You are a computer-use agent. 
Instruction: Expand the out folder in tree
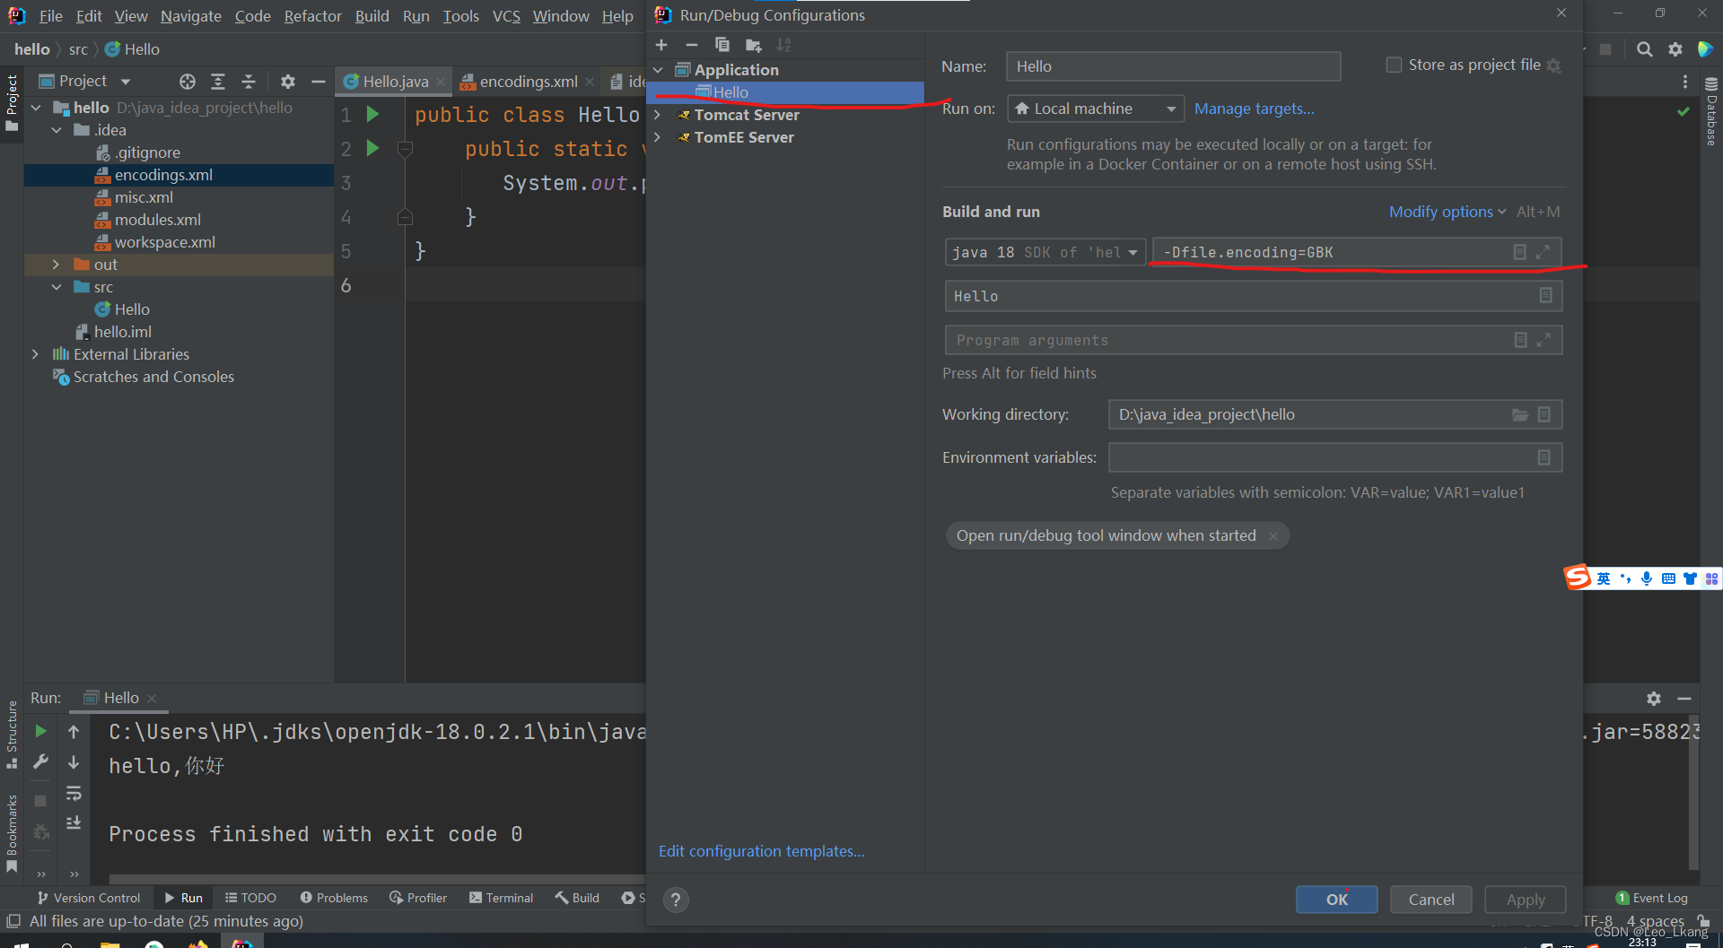pyautogui.click(x=56, y=265)
